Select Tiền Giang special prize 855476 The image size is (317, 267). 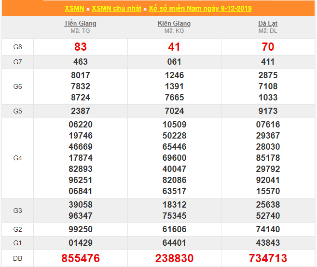pos(81,258)
